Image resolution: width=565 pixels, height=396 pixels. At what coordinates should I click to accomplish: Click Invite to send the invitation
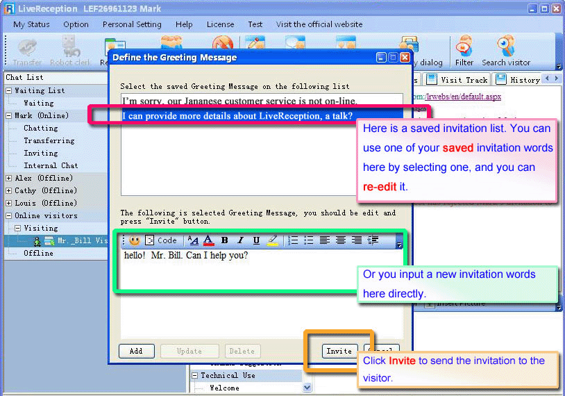coord(339,352)
